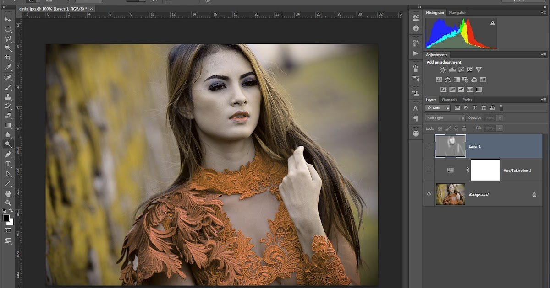Open the Kind filter dropdown

pyautogui.click(x=438, y=107)
